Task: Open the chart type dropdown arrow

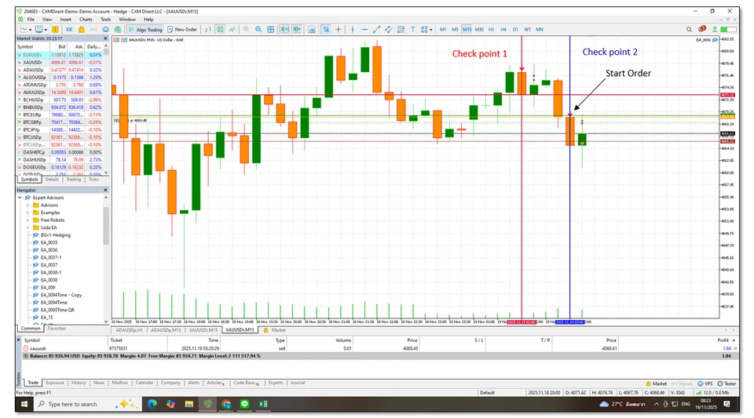Action: 30,30
